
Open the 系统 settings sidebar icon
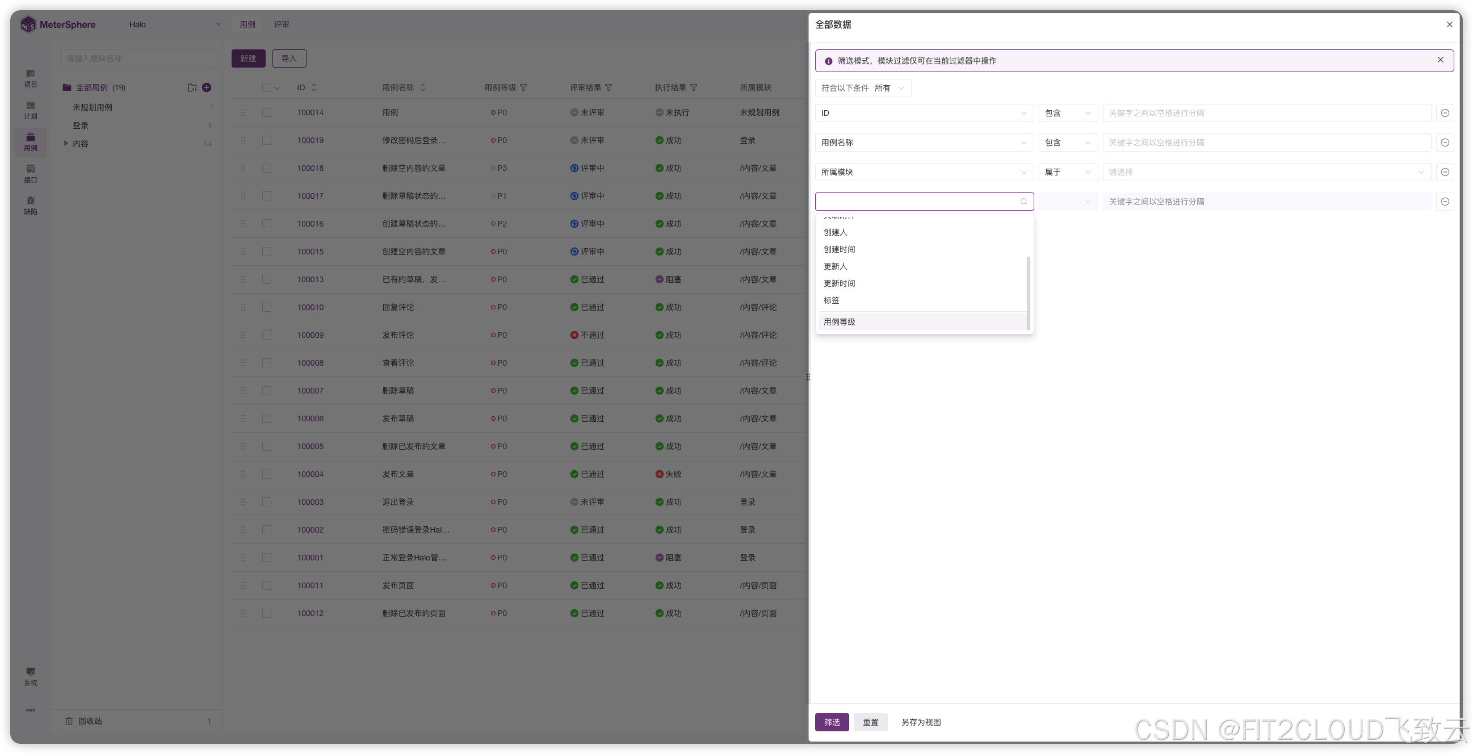pyautogui.click(x=30, y=676)
